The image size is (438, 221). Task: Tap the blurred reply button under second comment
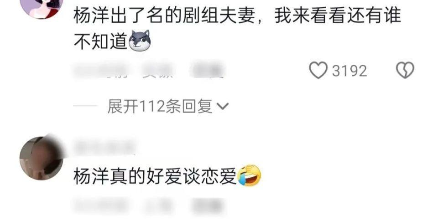tap(209, 206)
